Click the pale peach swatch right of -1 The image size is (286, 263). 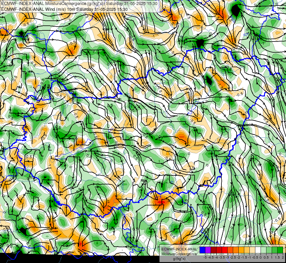coord(252,250)
